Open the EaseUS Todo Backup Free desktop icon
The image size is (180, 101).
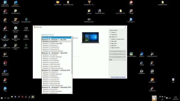pos(5,3)
